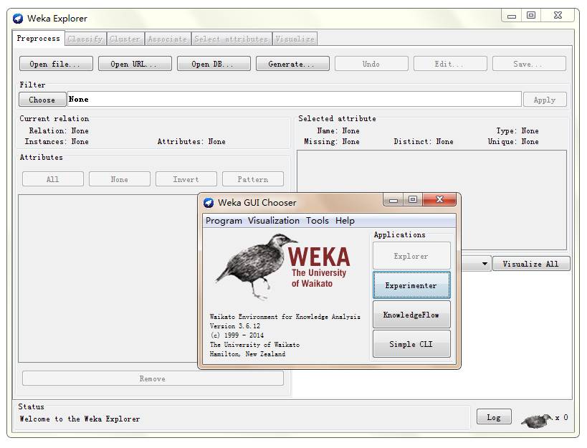
Task: Click the Undo button
Action: click(x=371, y=64)
